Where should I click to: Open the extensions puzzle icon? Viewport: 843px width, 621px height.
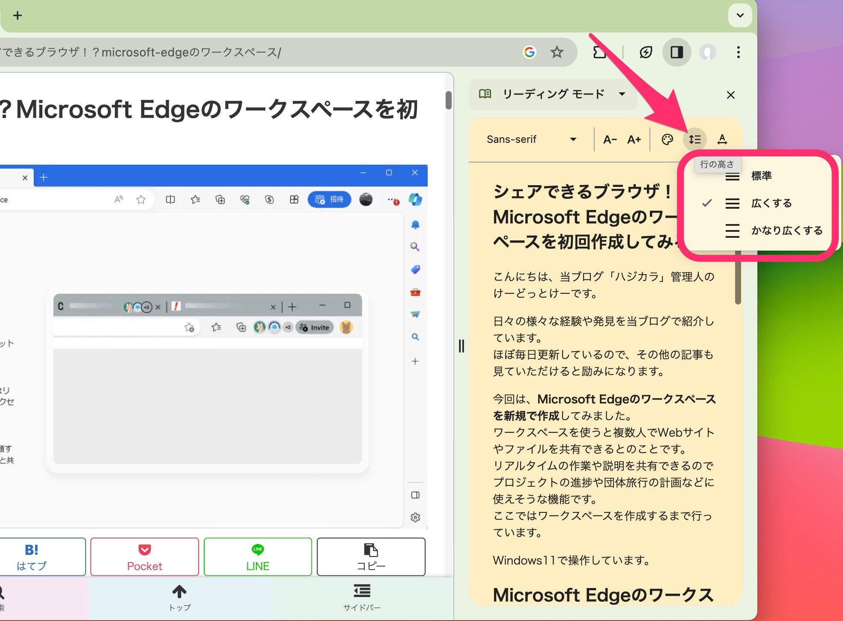click(x=599, y=52)
